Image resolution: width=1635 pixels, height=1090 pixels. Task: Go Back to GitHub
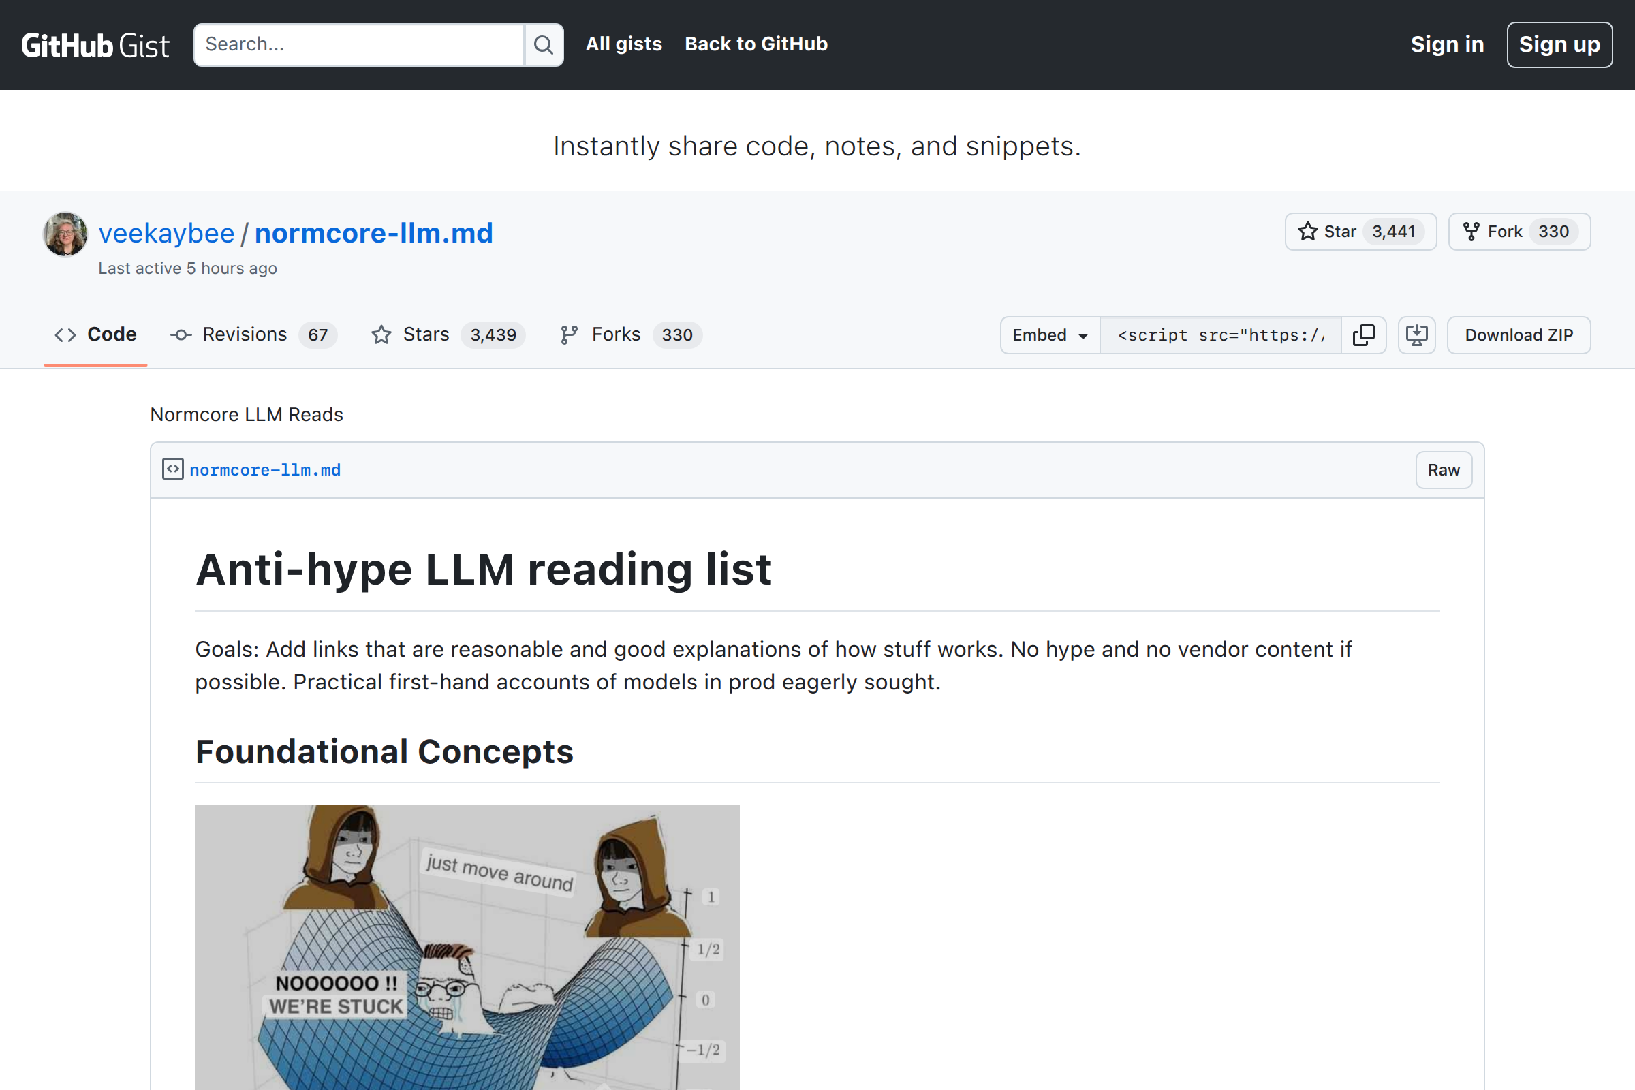tap(756, 44)
